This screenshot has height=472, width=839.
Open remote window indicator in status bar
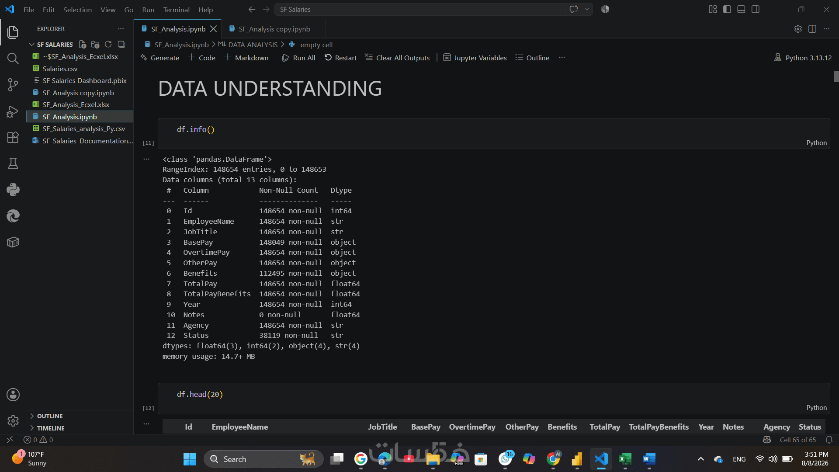(x=10, y=440)
